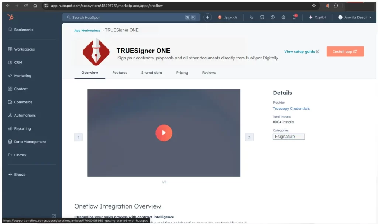The image size is (378, 224).
Task: Click the TRUESigner ONE app logo
Action: pos(96,52)
